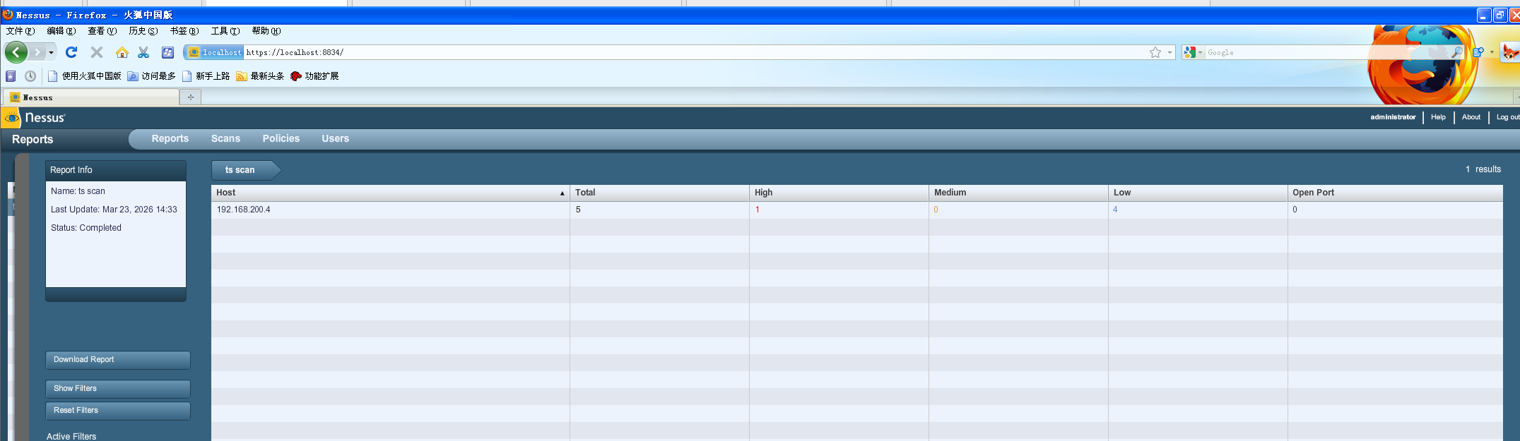Go to the browser home page icon

coord(122,52)
